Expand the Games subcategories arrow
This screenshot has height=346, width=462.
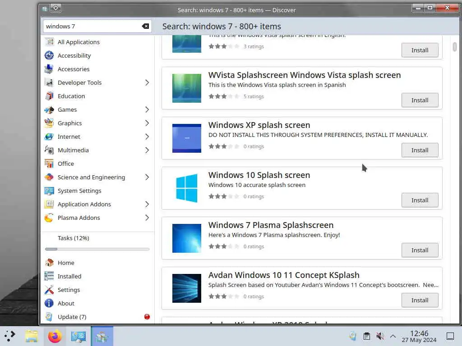[x=147, y=110]
